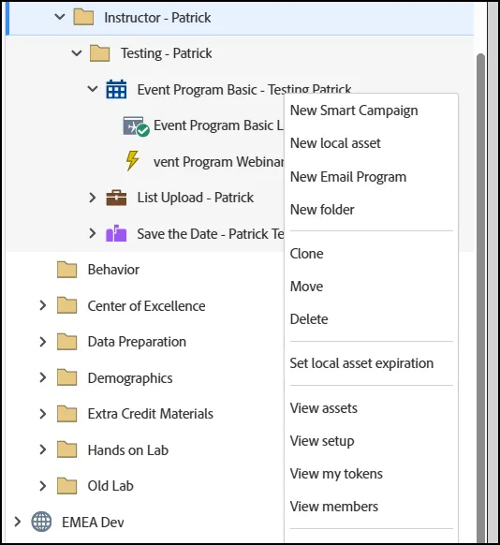Select List Upload - Patrick in tree

click(196, 198)
